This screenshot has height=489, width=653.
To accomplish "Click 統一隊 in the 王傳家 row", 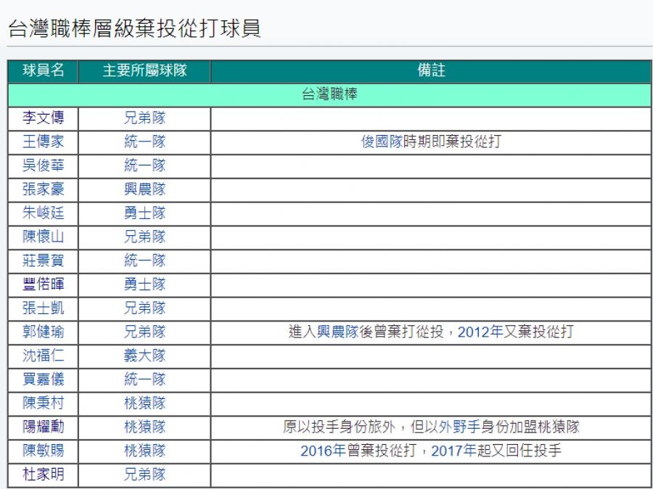I will click(x=144, y=141).
